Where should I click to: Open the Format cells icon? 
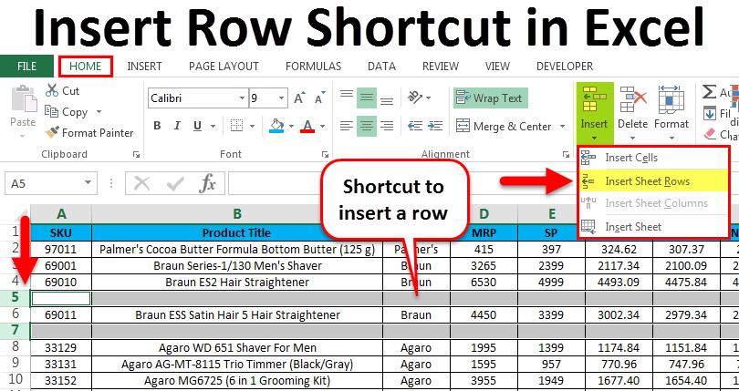point(671,100)
